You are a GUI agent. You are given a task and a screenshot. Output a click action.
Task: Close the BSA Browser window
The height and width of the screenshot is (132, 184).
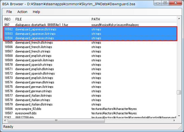[176, 3]
